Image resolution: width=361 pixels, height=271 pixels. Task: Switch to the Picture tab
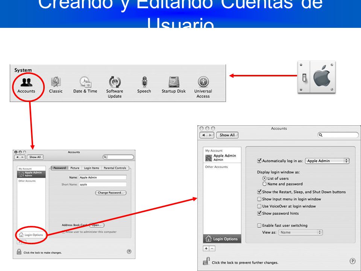(75, 168)
